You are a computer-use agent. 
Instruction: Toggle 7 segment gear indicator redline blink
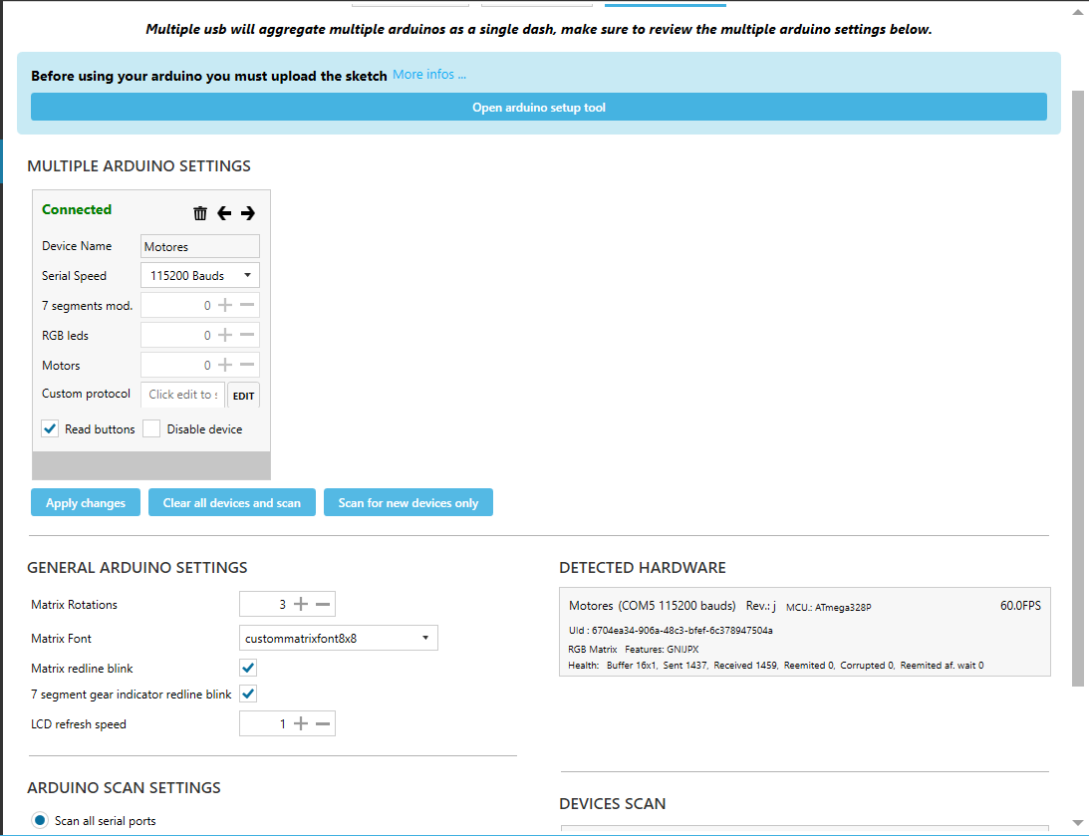click(248, 694)
